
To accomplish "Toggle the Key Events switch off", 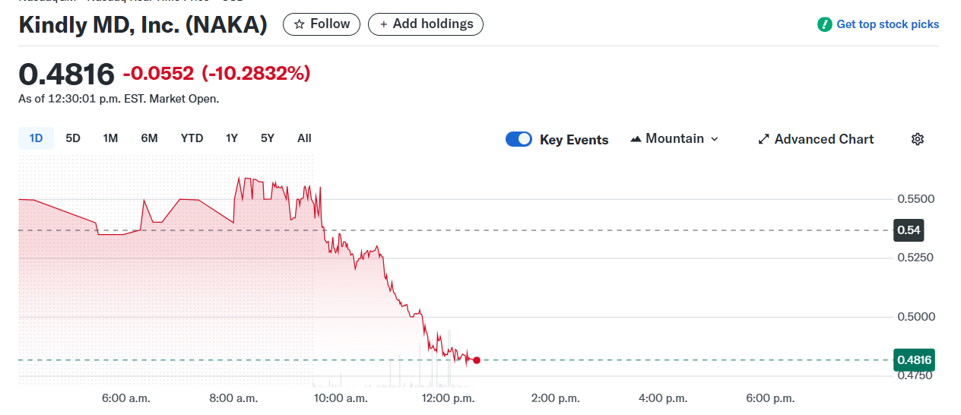I will 519,139.
